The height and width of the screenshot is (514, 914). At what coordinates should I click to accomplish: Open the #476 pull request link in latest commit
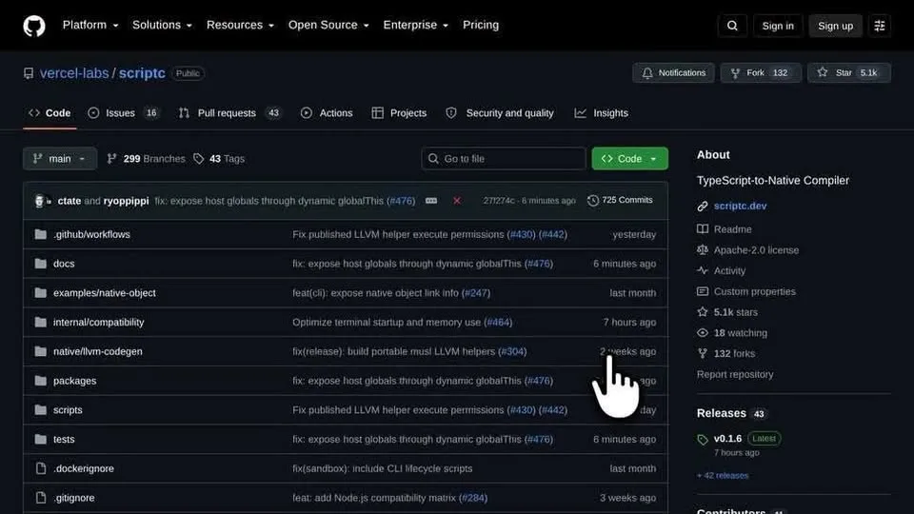401,201
